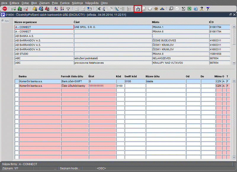Click the row selector of first bank row
The width and height of the screenshot is (237, 172).
point(17,81)
